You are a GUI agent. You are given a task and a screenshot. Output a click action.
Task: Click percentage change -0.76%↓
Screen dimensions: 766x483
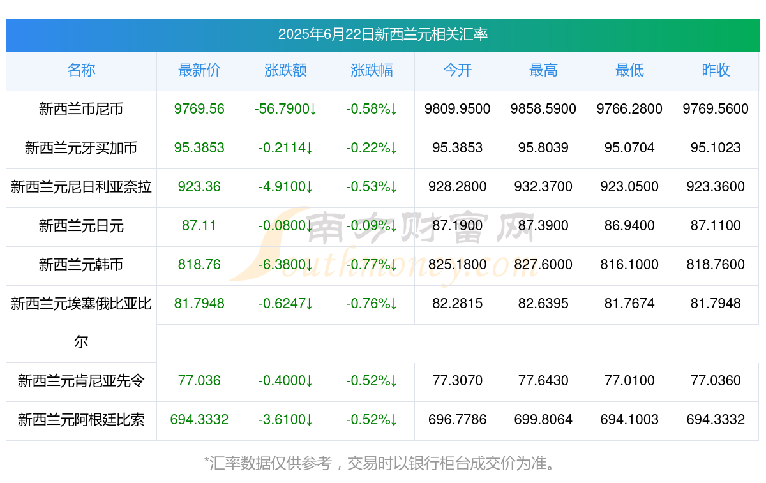372,304
